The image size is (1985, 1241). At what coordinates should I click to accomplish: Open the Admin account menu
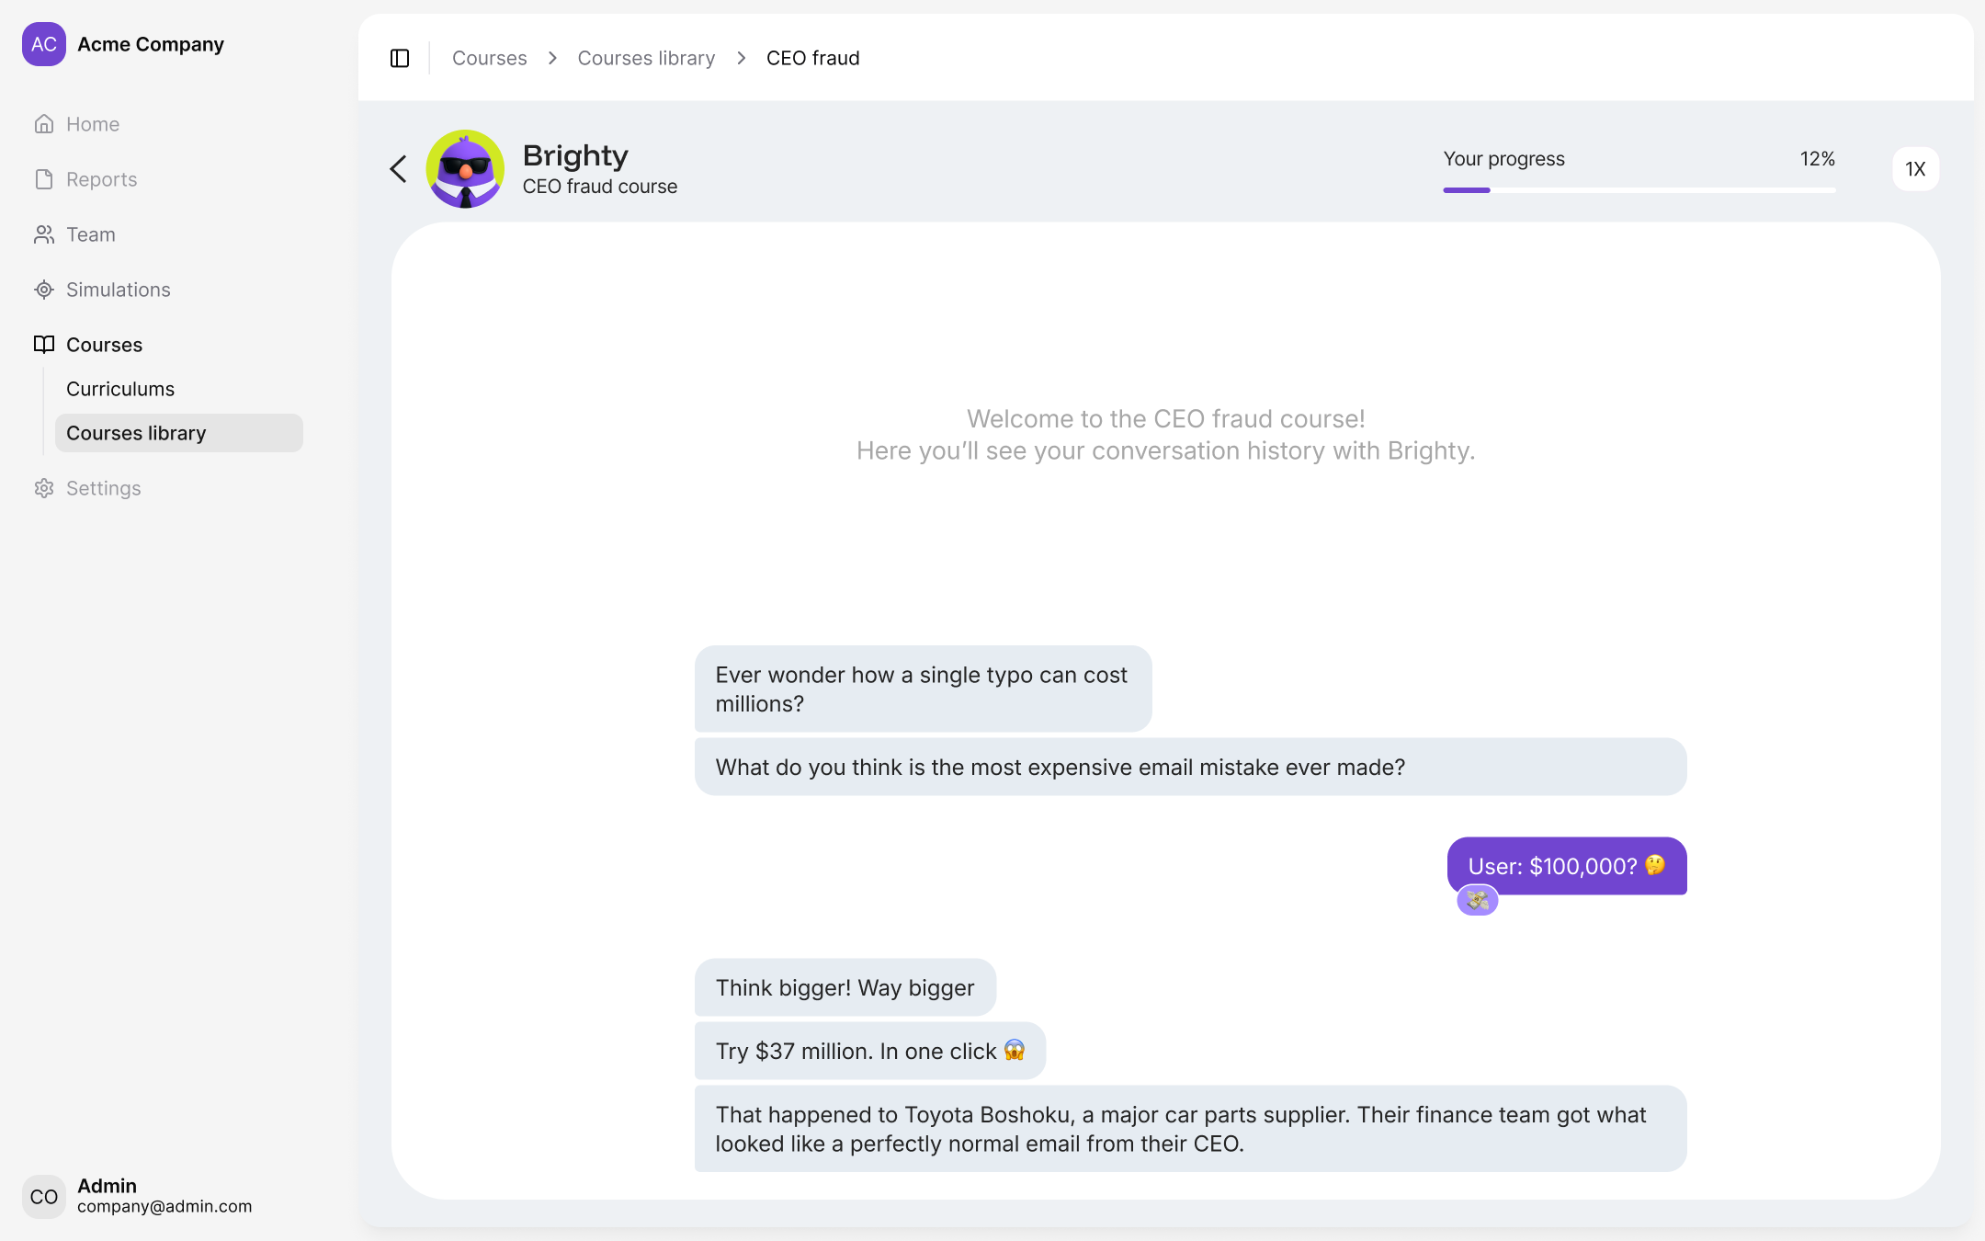138,1196
